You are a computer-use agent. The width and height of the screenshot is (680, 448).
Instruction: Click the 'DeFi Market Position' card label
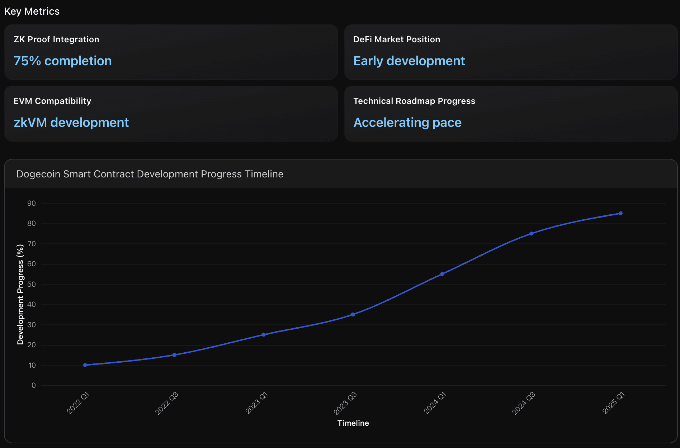pyautogui.click(x=397, y=39)
